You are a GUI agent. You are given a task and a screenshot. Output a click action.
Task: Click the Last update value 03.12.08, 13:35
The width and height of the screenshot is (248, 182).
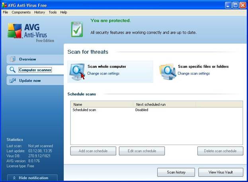(40, 151)
